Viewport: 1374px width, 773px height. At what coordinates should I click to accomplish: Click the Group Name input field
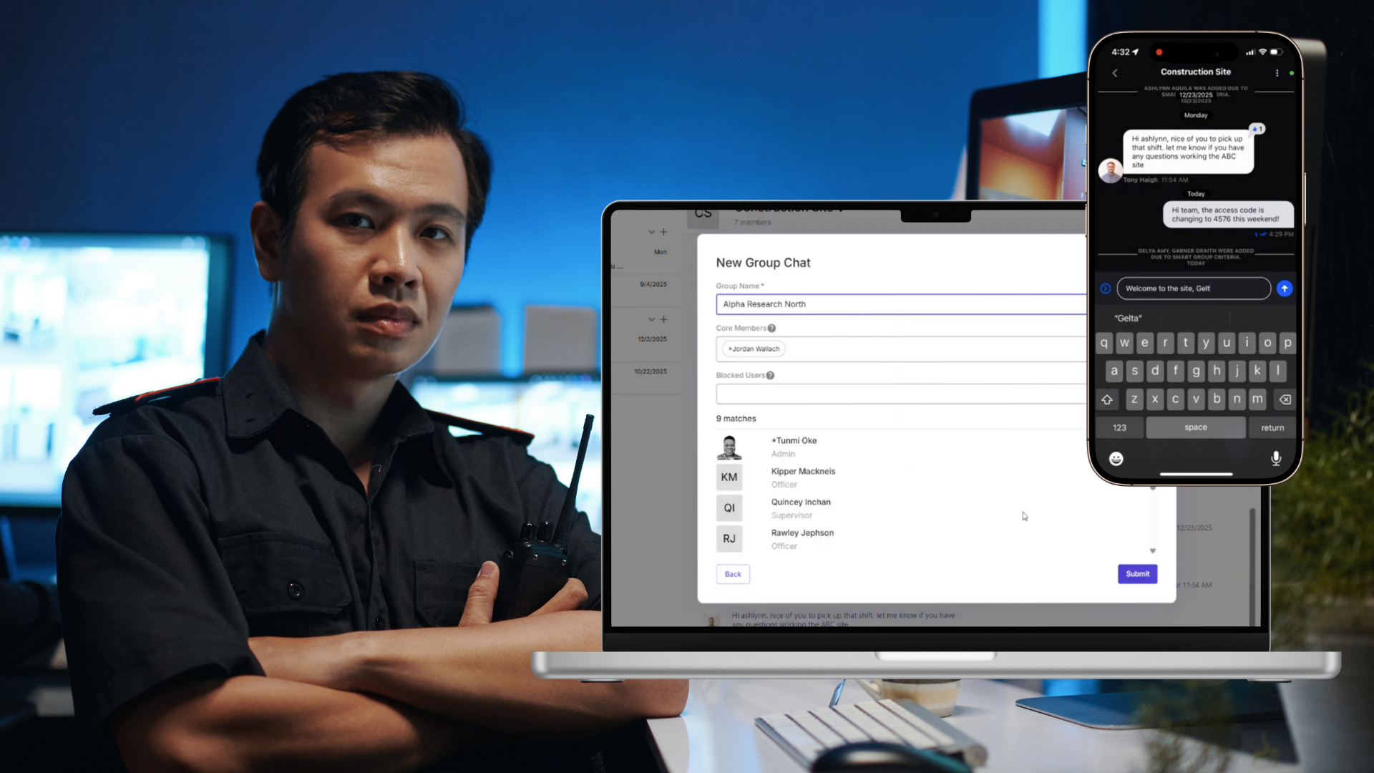point(902,304)
